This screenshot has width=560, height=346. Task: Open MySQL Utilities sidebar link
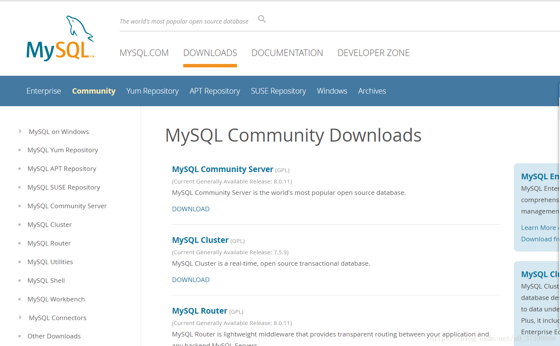[x=50, y=262]
